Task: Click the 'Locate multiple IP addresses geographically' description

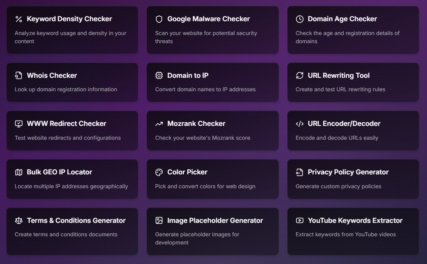Action: click(71, 186)
